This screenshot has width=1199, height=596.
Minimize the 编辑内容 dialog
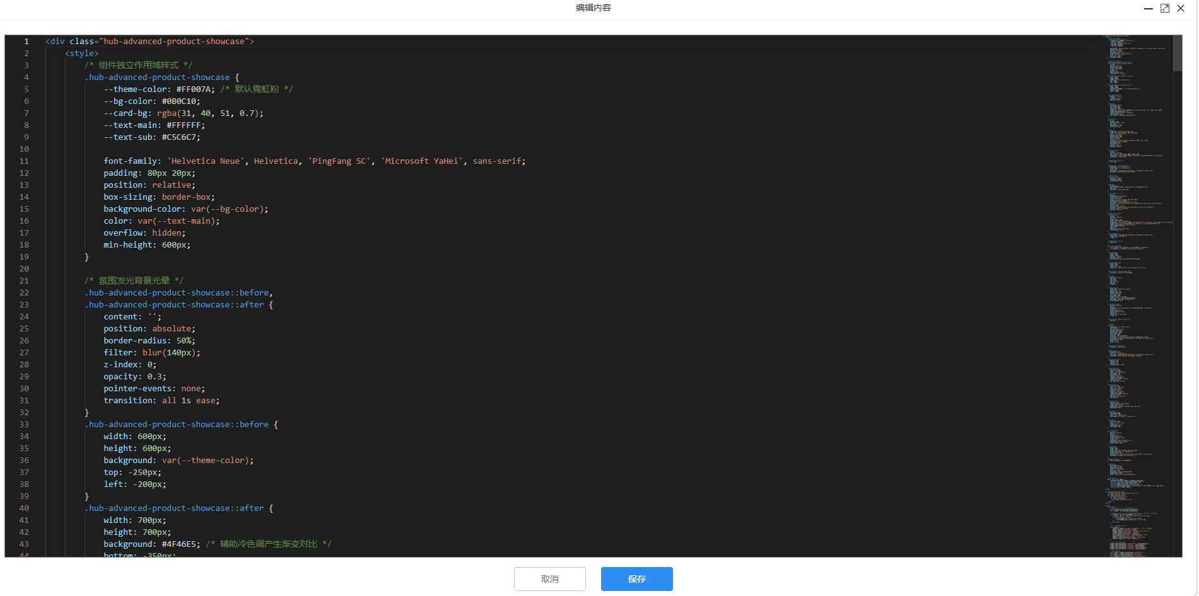click(1149, 8)
